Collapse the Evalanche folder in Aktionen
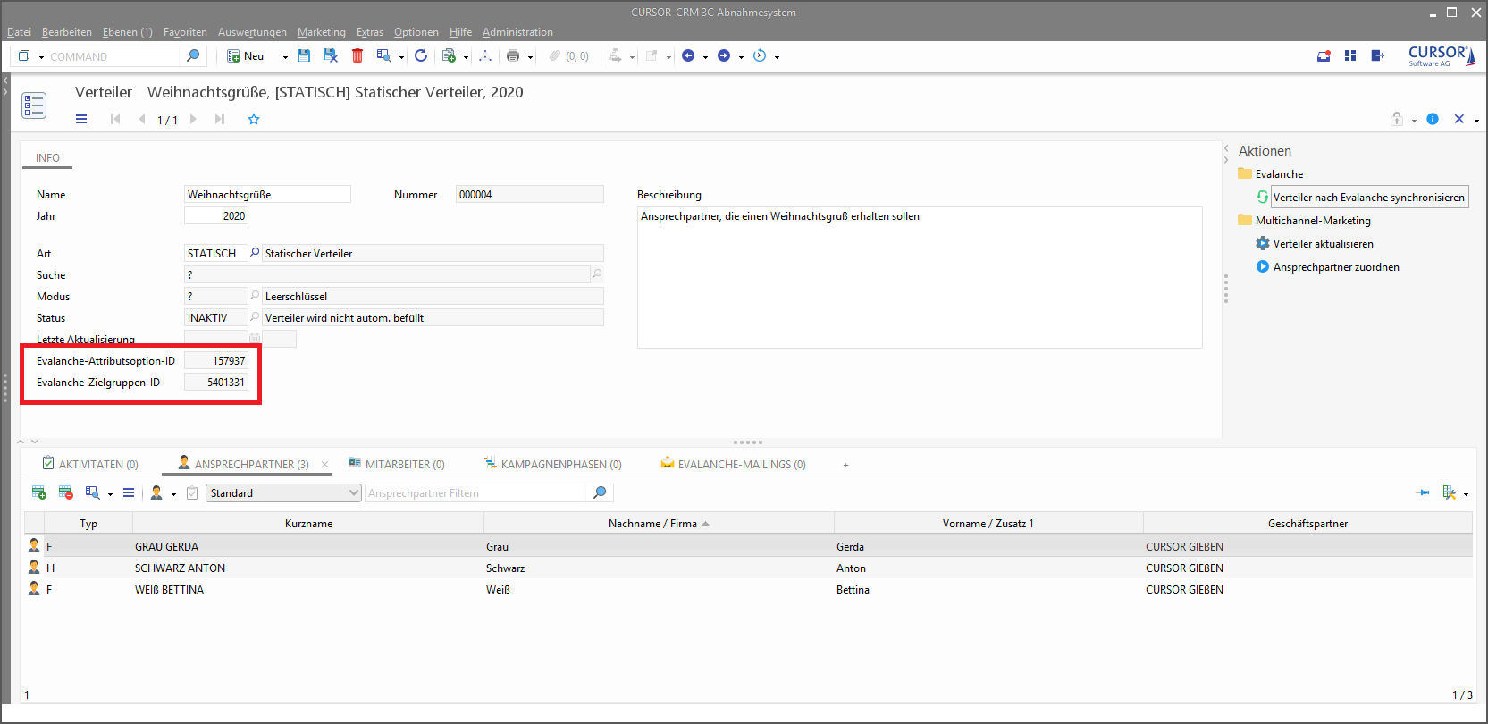Screen dimensions: 1488x724 pos(1245,173)
